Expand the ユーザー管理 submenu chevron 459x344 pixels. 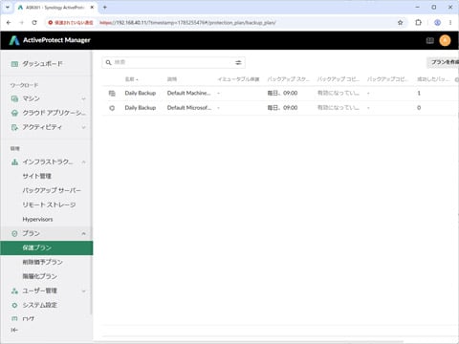(x=83, y=291)
